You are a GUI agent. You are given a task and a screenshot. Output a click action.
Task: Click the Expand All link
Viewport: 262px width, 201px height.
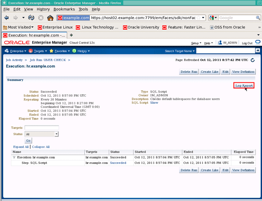[x=21, y=147]
